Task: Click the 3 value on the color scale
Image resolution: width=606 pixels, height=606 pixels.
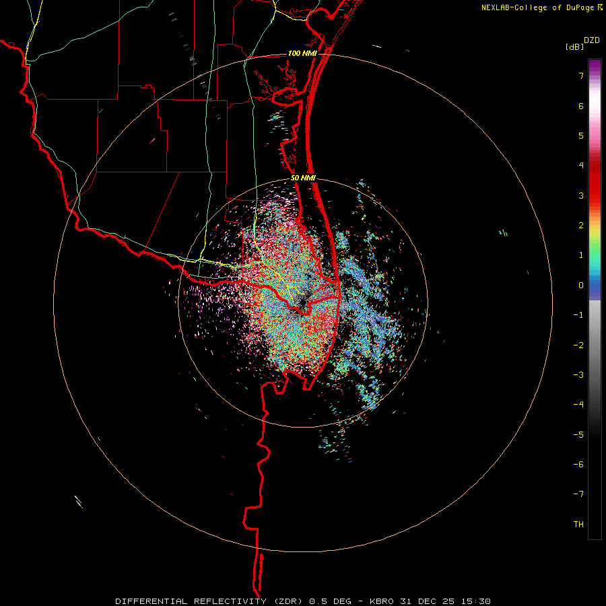Action: point(581,195)
